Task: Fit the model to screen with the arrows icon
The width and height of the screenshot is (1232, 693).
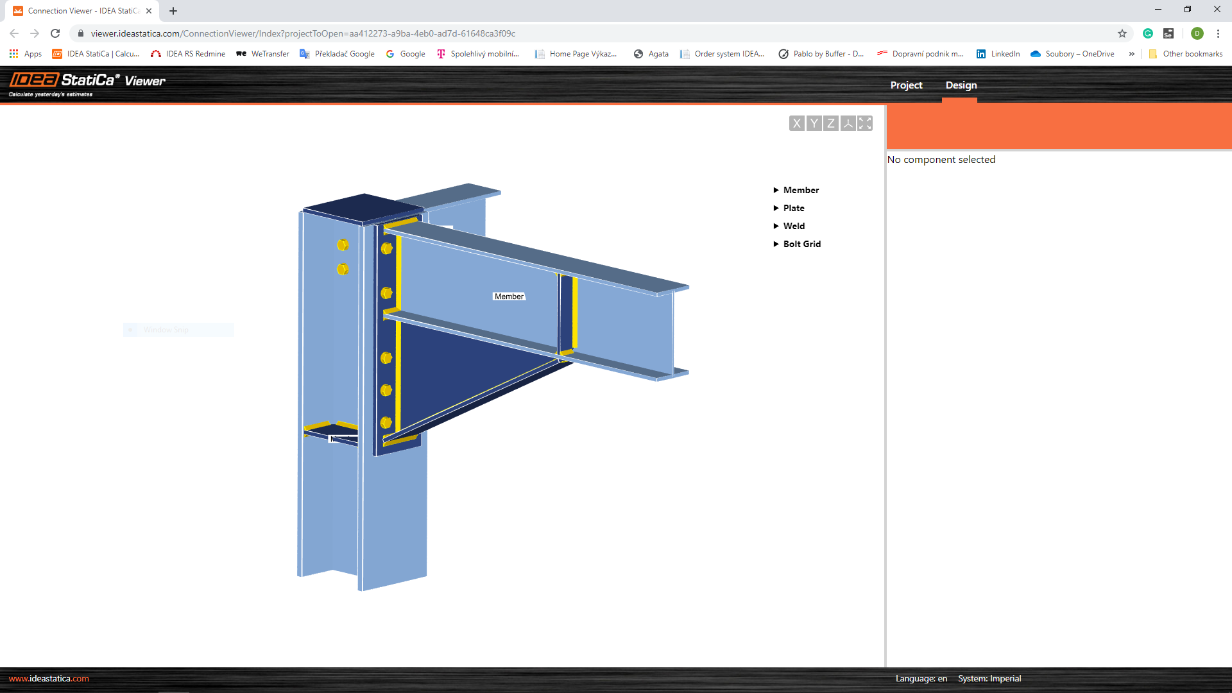Action: (x=864, y=123)
